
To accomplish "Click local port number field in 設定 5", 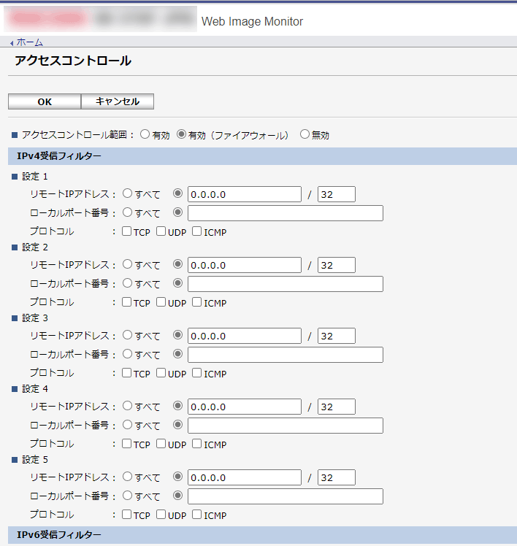I will [285, 496].
